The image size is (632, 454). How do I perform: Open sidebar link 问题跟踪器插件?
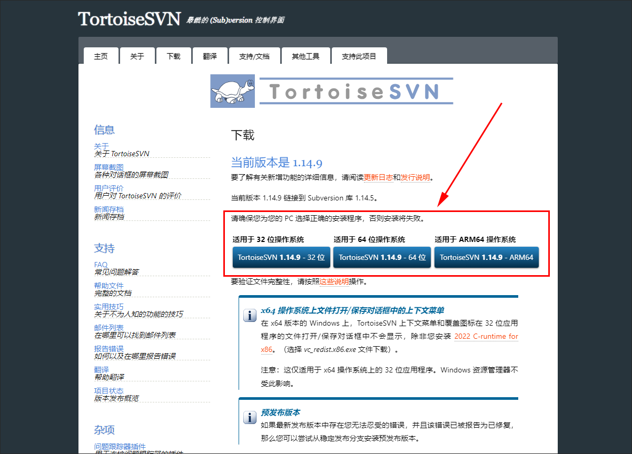(120, 446)
